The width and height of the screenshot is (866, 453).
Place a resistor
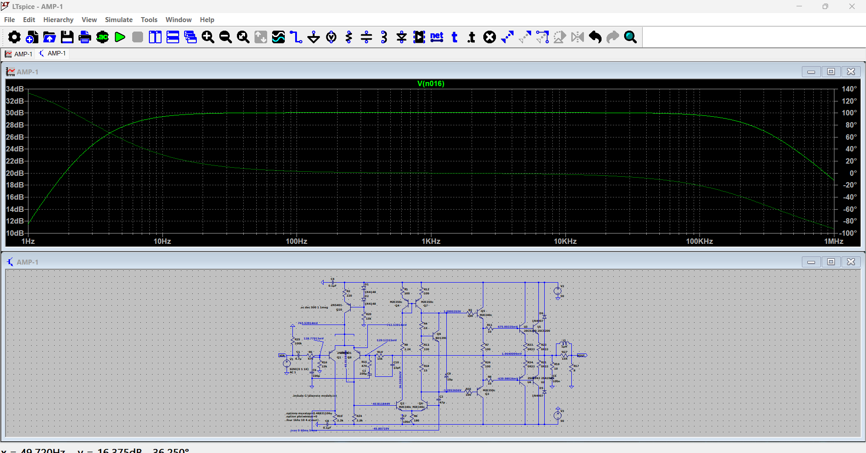pyautogui.click(x=349, y=37)
